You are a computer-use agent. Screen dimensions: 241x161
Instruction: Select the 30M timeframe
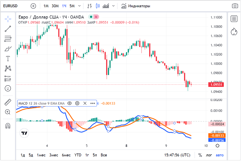[55, 6]
